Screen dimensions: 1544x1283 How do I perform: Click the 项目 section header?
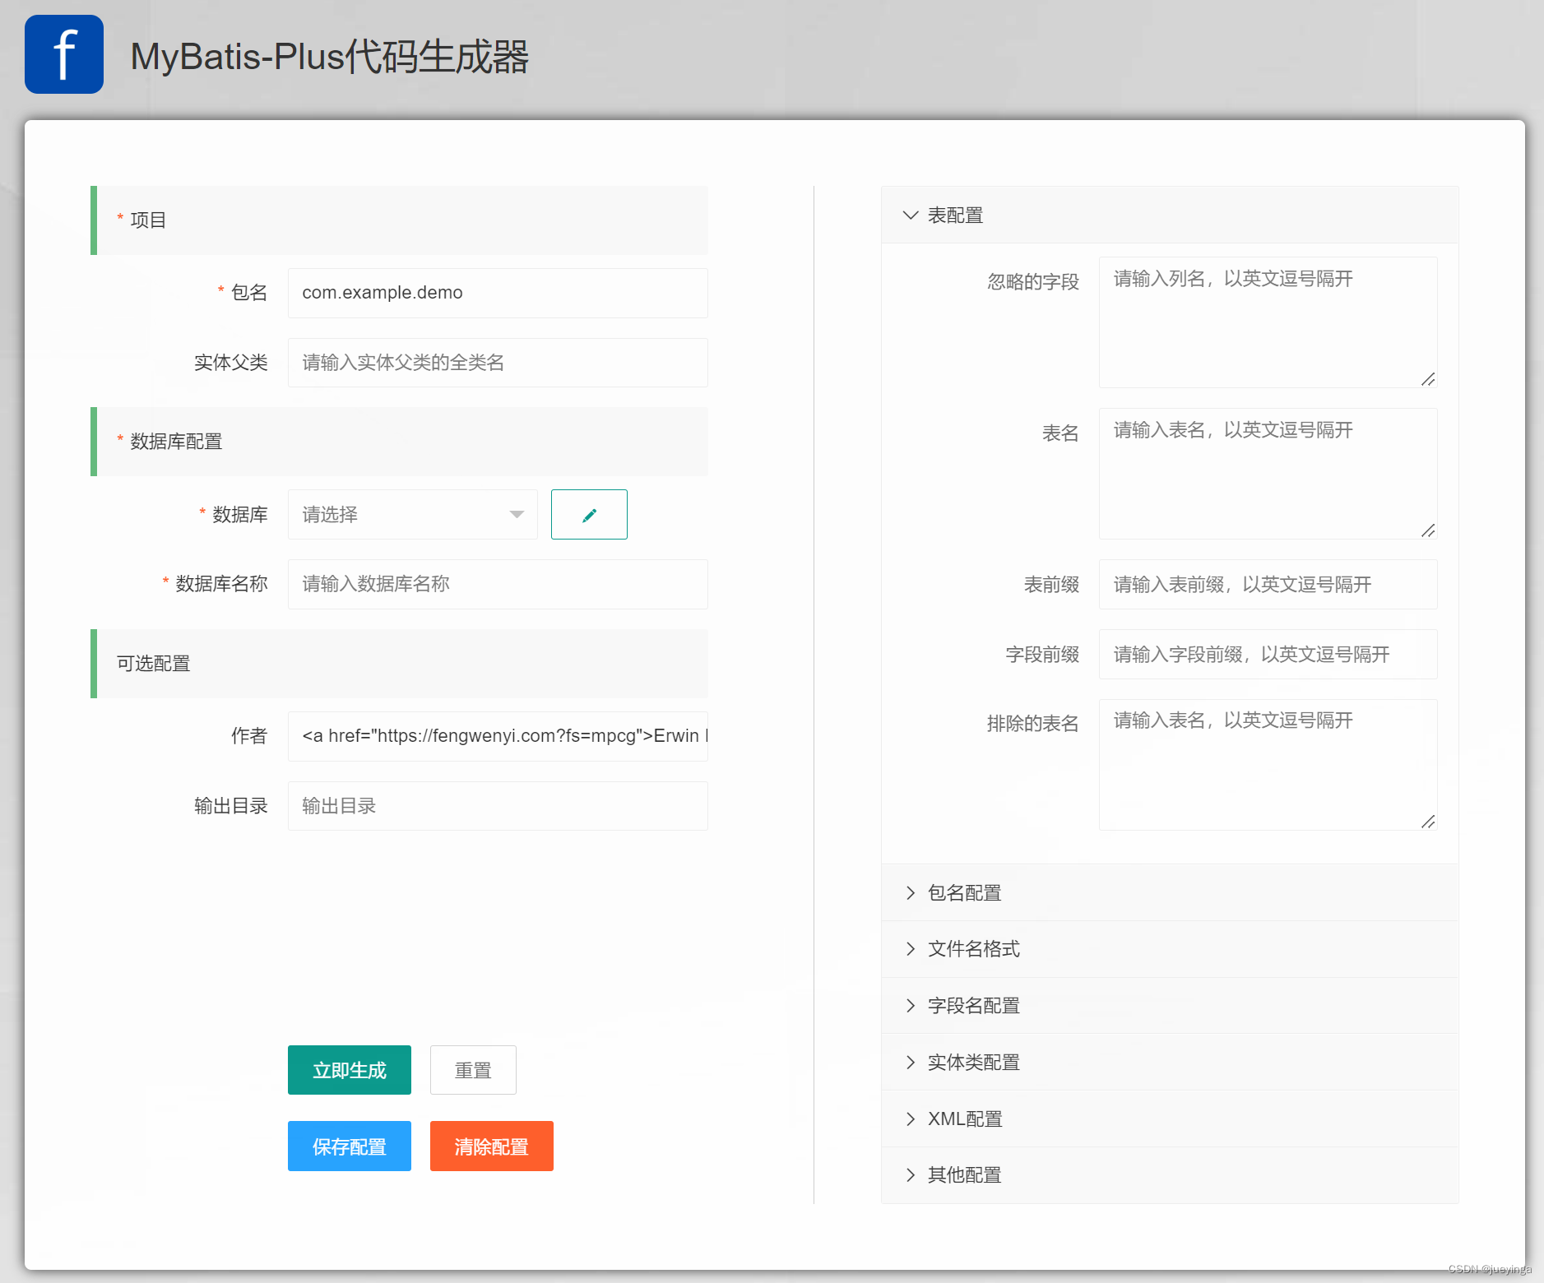pos(400,220)
